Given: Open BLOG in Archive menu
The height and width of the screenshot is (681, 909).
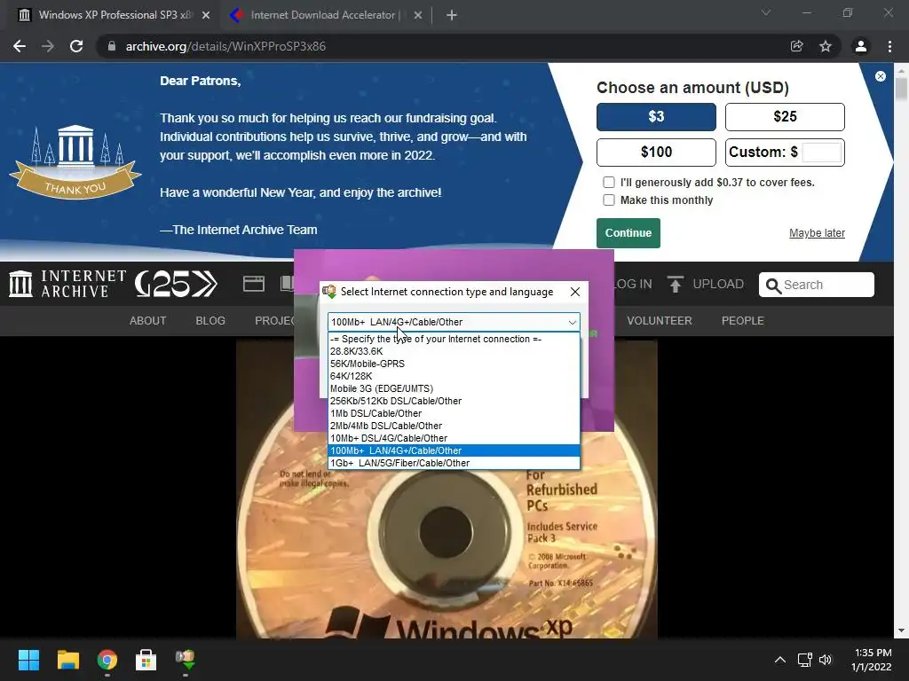Looking at the screenshot, I should click(210, 321).
